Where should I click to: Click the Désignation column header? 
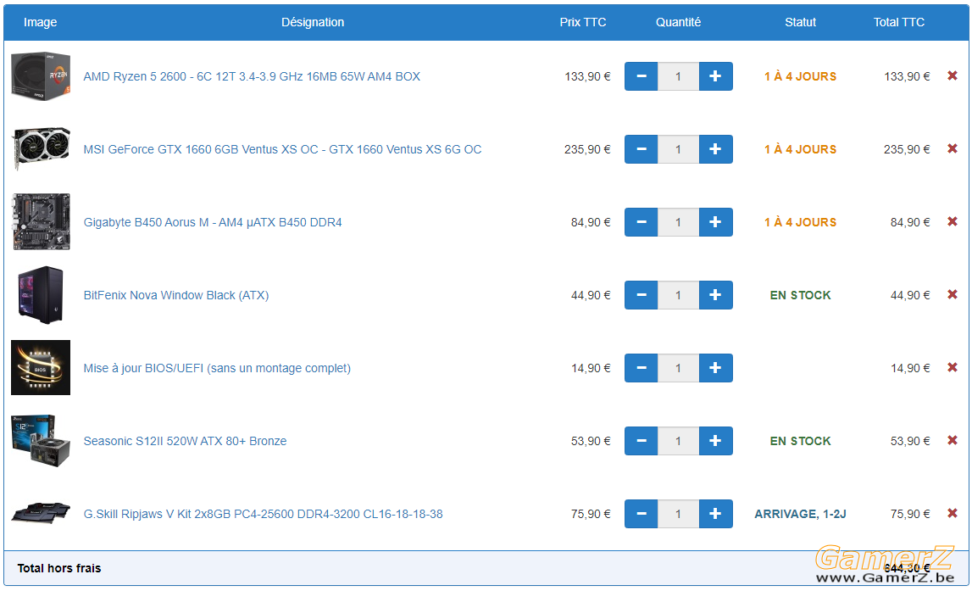[x=313, y=22]
